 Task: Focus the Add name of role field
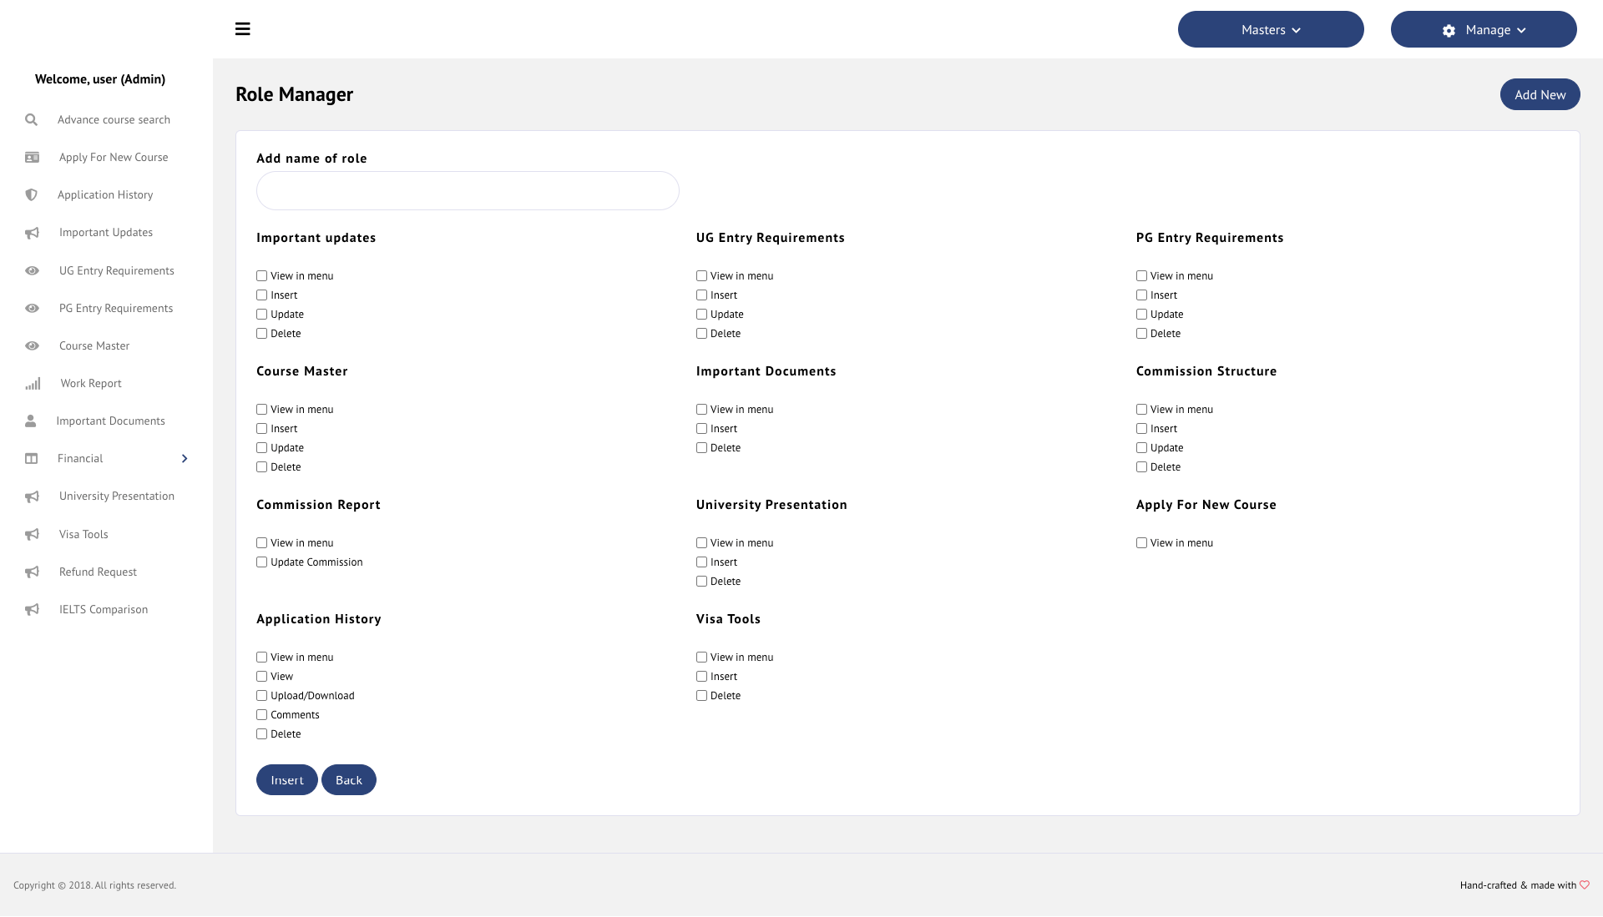468,191
